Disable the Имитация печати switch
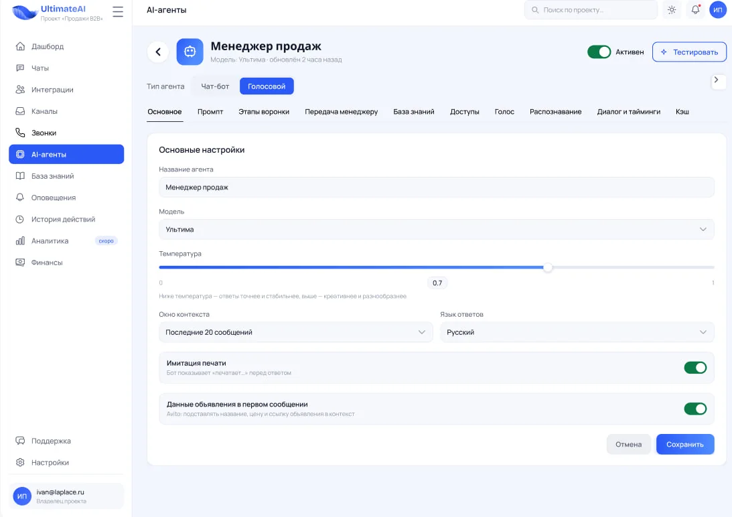 tap(695, 368)
